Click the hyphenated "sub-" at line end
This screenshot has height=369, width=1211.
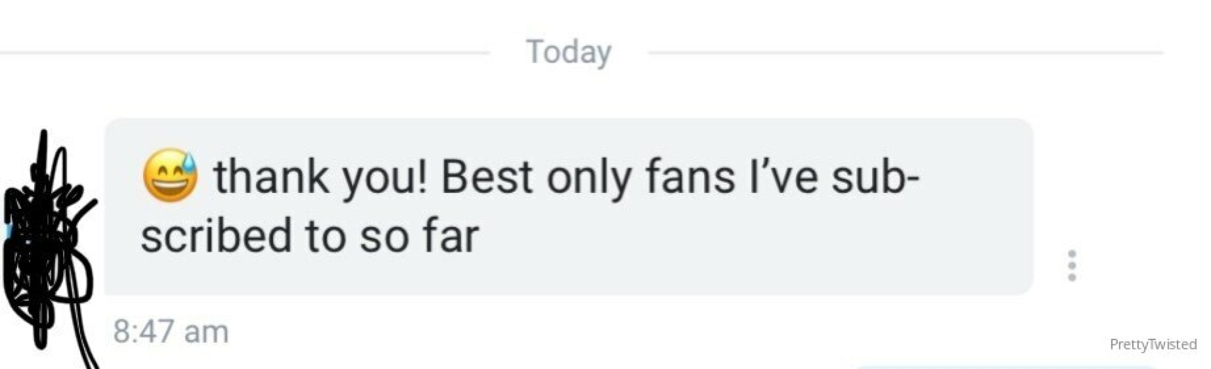click(x=875, y=177)
